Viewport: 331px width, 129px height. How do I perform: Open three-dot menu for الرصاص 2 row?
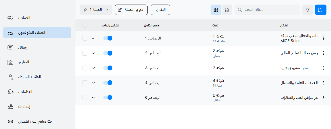pos(324,53)
